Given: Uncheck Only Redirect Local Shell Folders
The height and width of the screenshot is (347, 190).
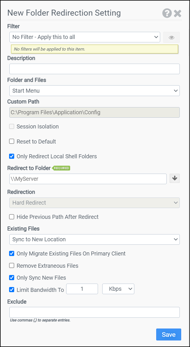Looking at the screenshot, I should click(12, 156).
